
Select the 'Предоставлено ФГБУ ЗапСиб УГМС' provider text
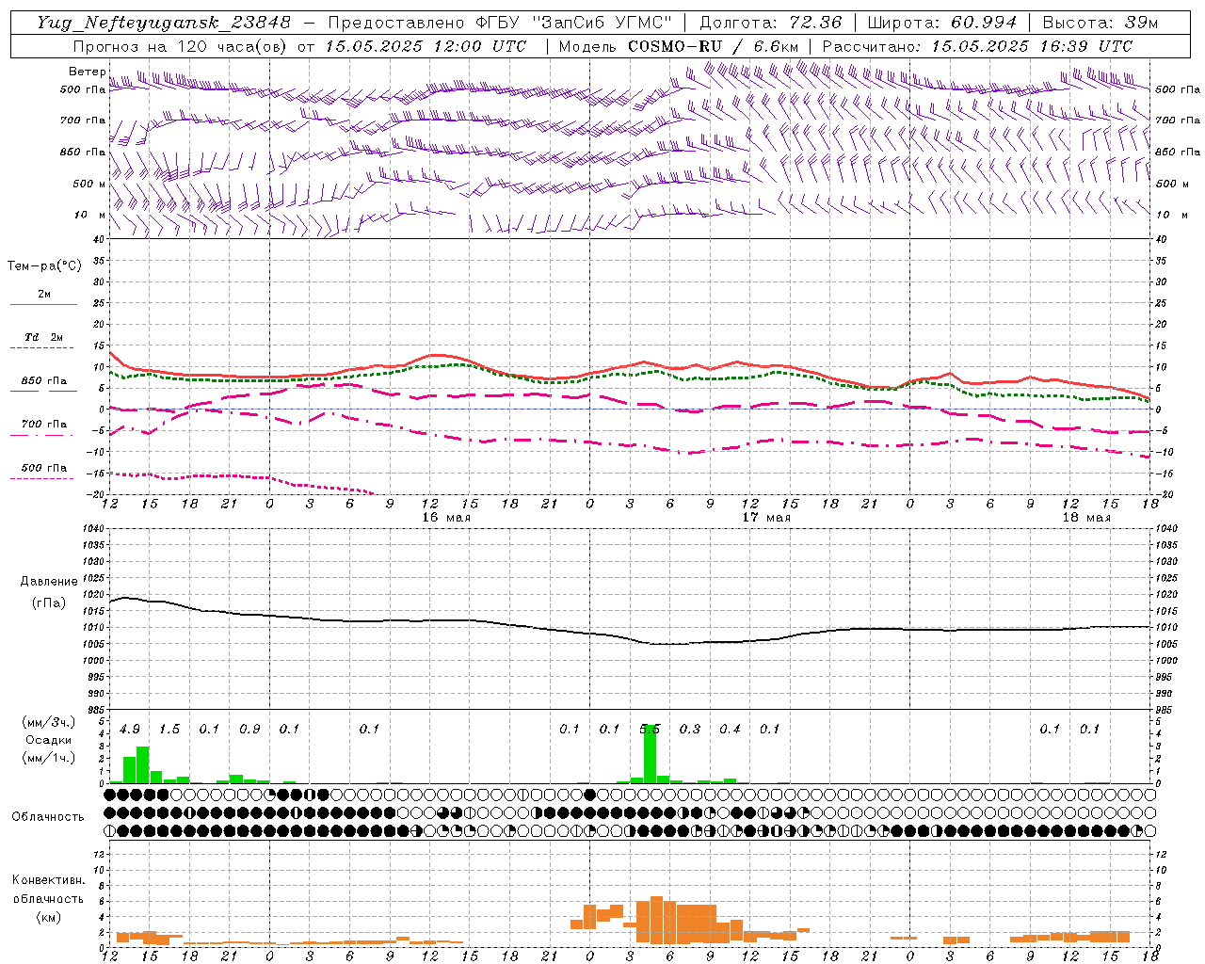[x=500, y=23]
